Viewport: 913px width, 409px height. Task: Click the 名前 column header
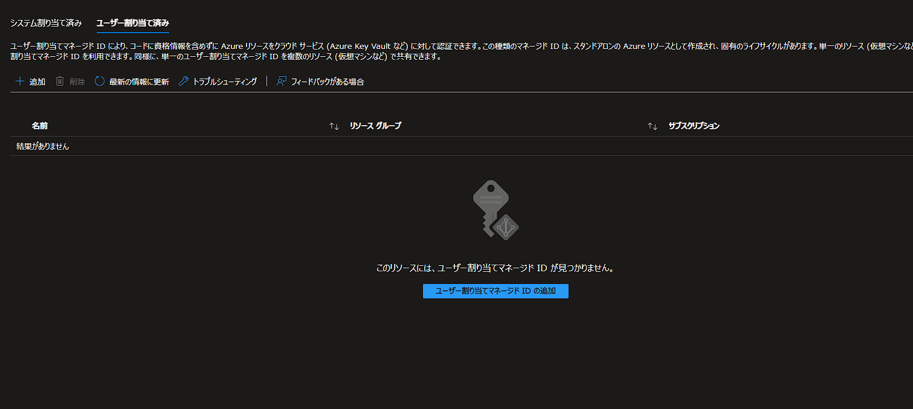click(40, 126)
